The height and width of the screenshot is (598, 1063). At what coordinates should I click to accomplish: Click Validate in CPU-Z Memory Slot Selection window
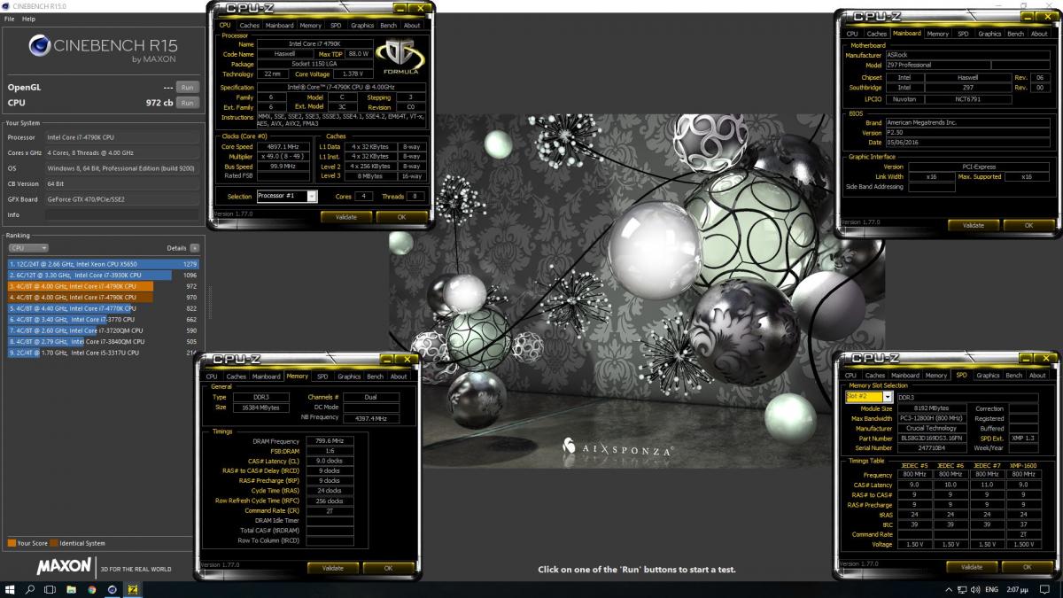pyautogui.click(x=972, y=566)
